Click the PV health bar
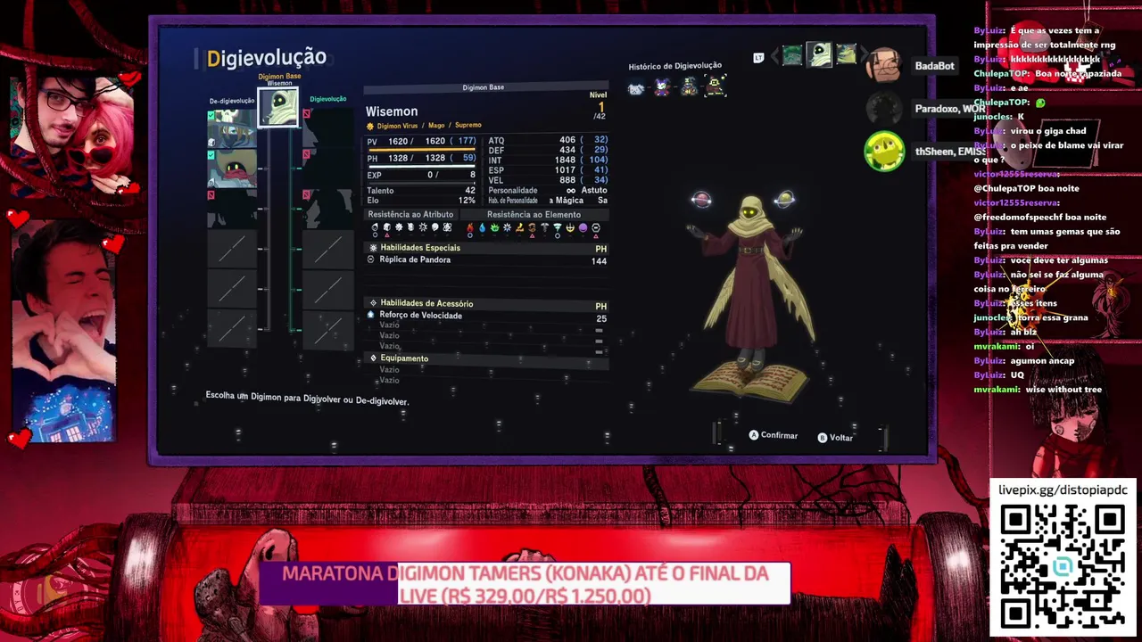1142x642 pixels. coord(421,149)
